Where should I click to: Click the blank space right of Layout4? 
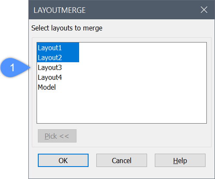point(134,77)
